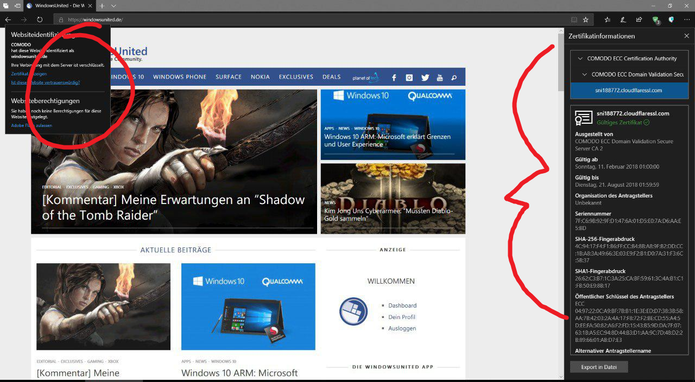Click the 'Seriennummer' label in certificate details

[593, 214]
